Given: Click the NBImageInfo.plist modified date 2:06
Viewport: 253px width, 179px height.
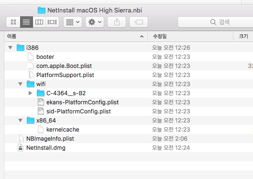Looking at the screenshot, I should pyautogui.click(x=170, y=139).
